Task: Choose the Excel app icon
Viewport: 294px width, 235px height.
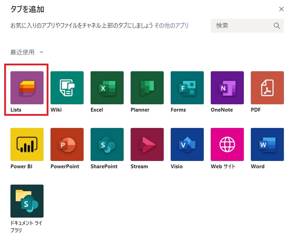Action: point(107,88)
